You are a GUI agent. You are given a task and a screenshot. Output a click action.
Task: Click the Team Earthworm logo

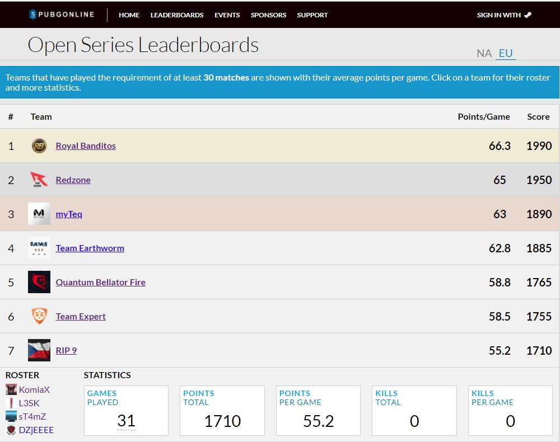(39, 248)
